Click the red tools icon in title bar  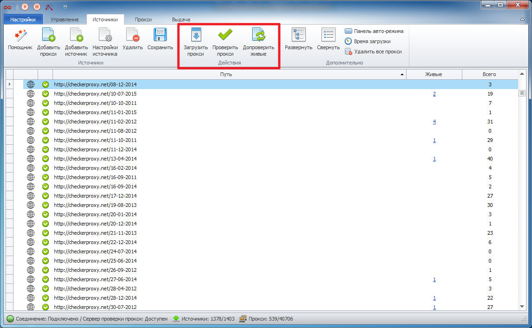click(x=49, y=6)
